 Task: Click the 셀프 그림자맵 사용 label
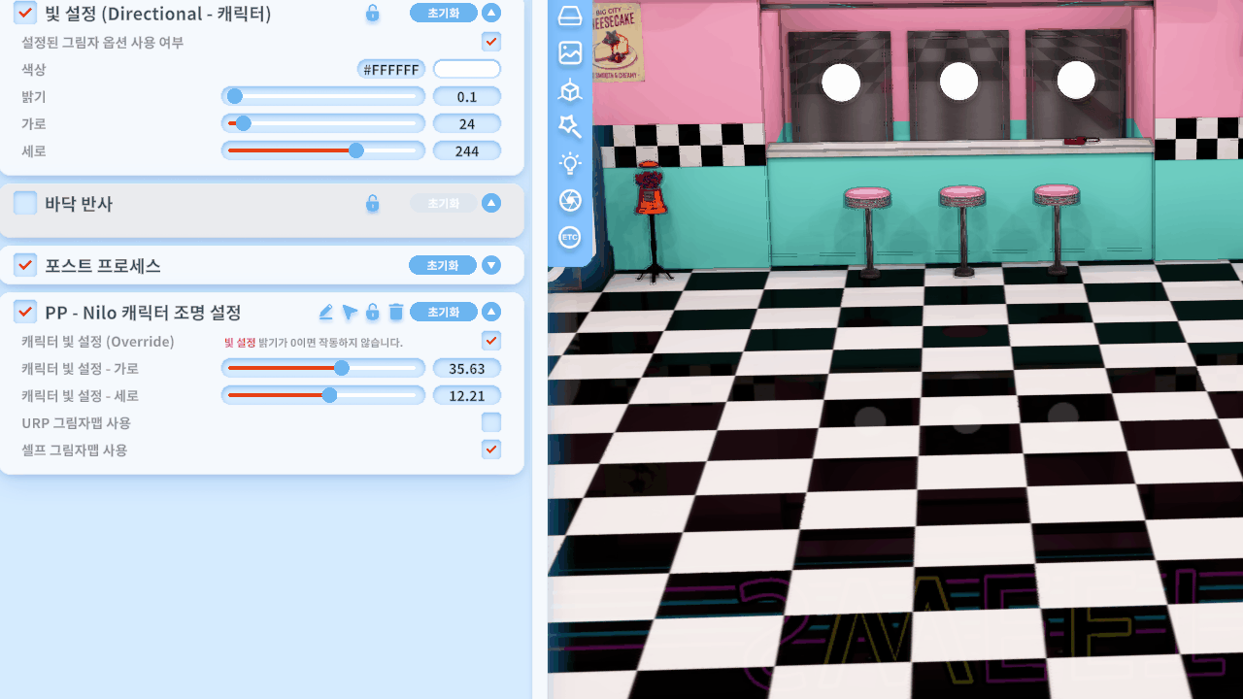[75, 449]
